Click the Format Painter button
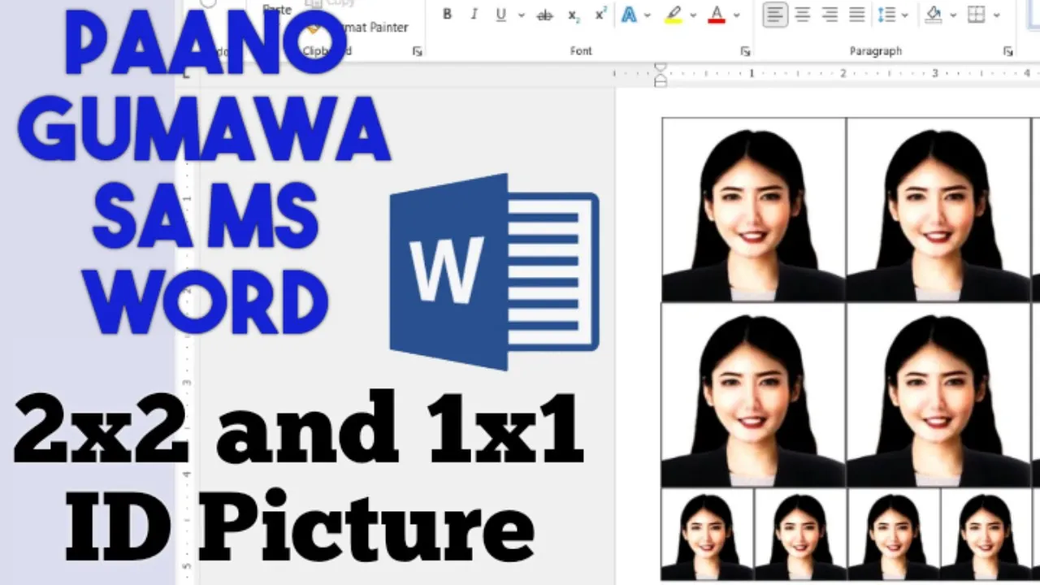Image resolution: width=1040 pixels, height=585 pixels. 357,28
